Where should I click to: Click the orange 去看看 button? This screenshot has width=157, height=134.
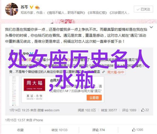(x=94, y=97)
